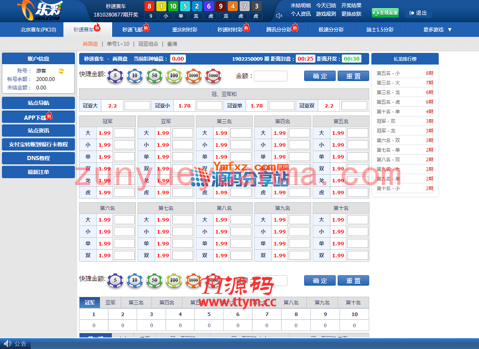Viewport: 479px width, 349px height.
Task: Click 冠亚小 odds 1.78
Action: (x=184, y=106)
